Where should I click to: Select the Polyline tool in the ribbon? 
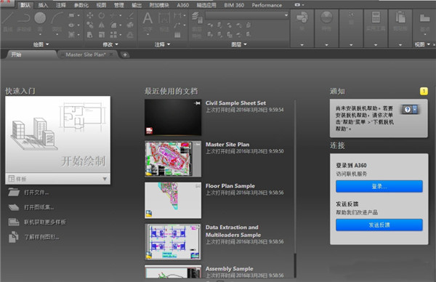coord(24,18)
